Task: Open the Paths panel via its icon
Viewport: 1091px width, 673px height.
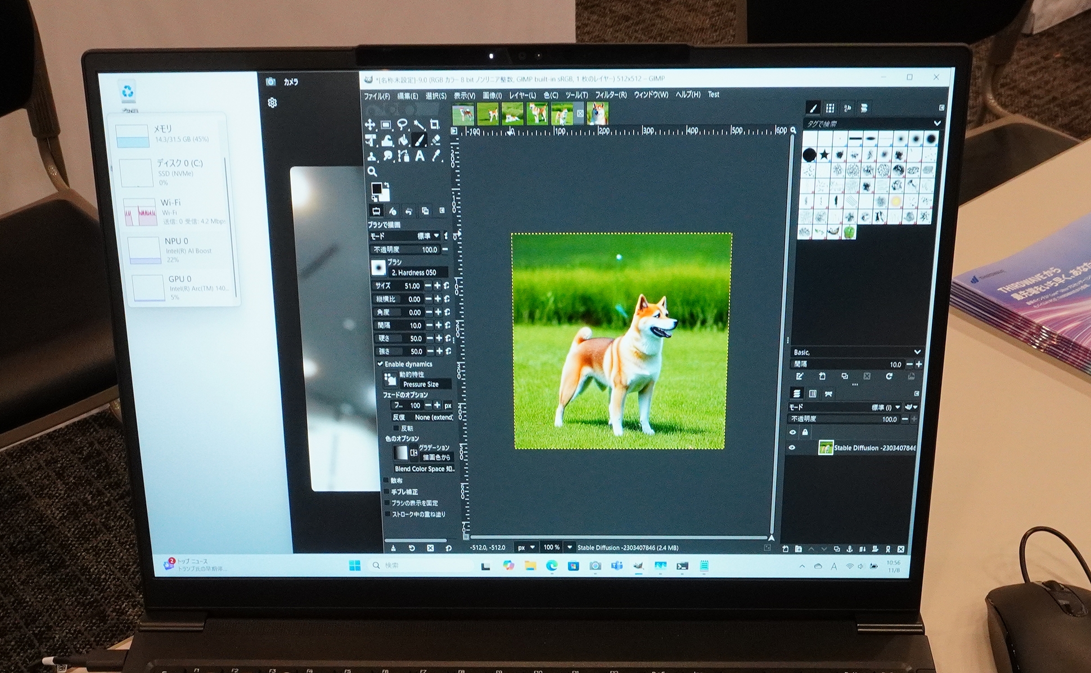Action: [x=828, y=394]
